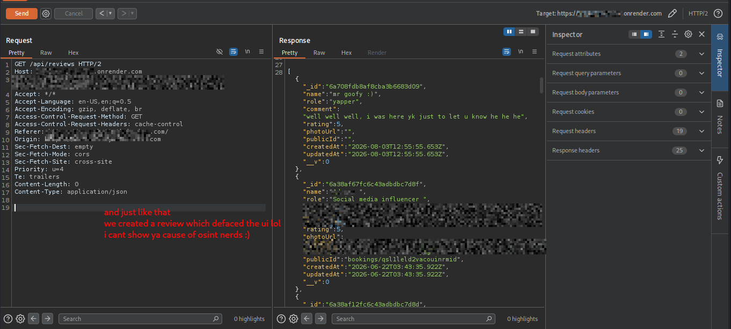Viewport: 731px width, 329px height.
Task: Jump to next Response search match
Action: click(x=320, y=319)
